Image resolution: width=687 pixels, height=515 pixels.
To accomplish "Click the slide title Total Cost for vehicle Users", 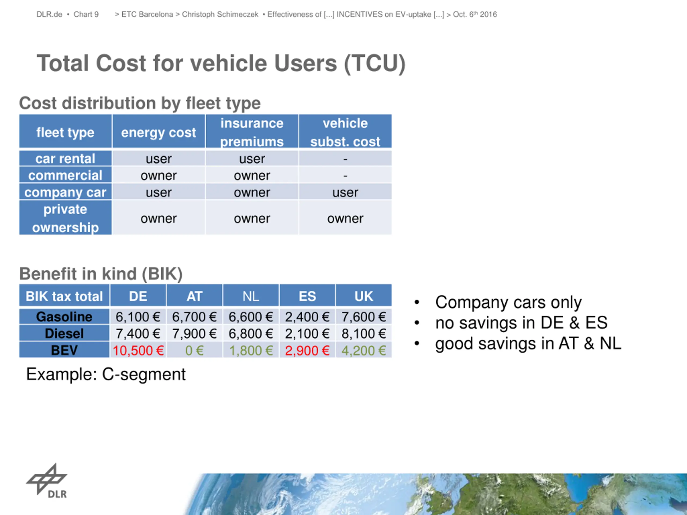I will [221, 63].
